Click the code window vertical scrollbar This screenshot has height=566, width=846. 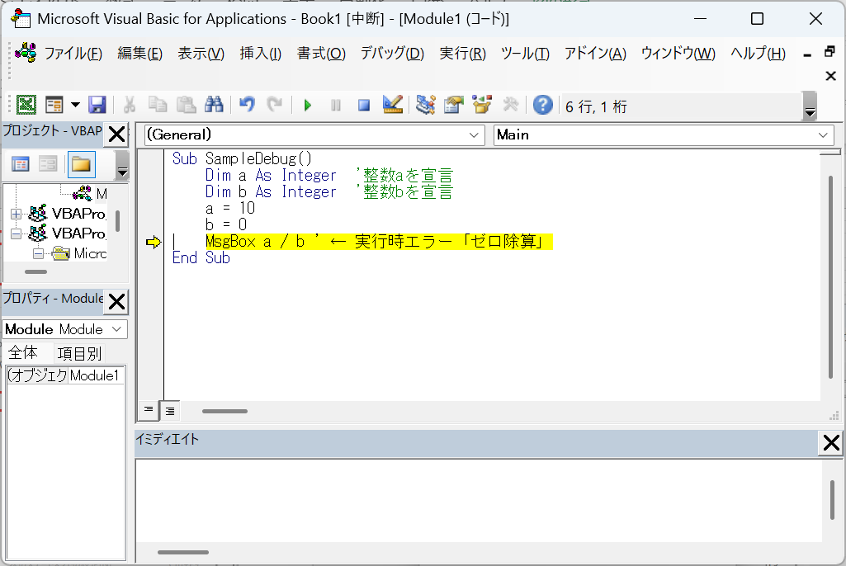click(830, 277)
